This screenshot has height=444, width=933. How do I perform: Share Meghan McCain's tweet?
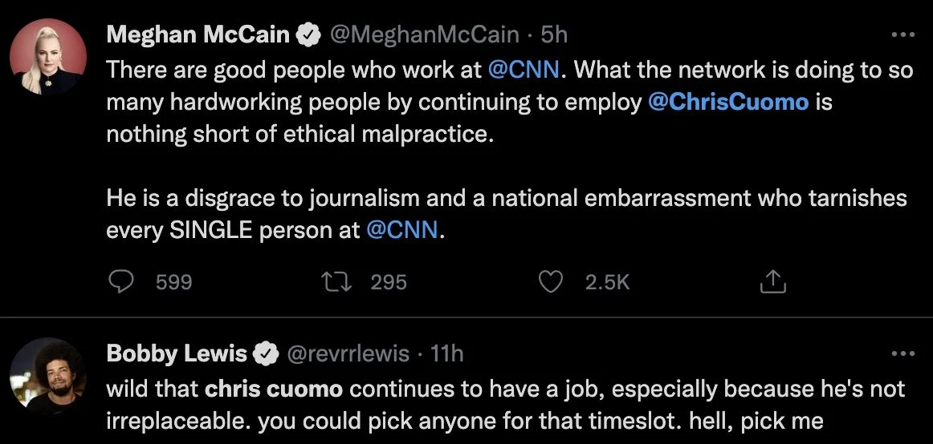click(x=770, y=281)
